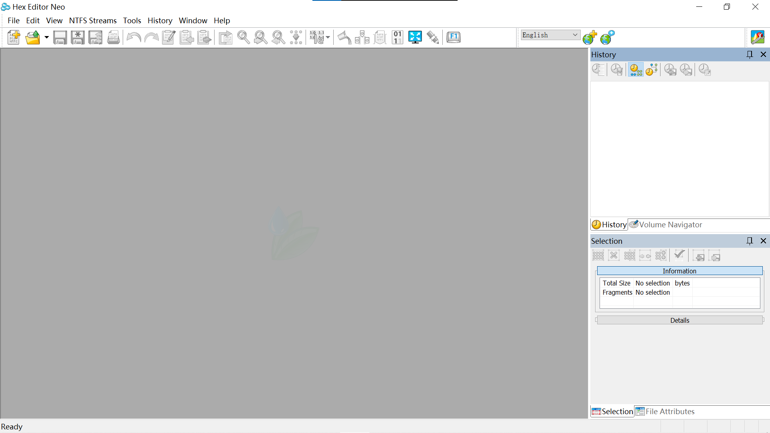The height and width of the screenshot is (433, 770).
Task: Click the Undo icon in toolbar
Action: coord(133,37)
